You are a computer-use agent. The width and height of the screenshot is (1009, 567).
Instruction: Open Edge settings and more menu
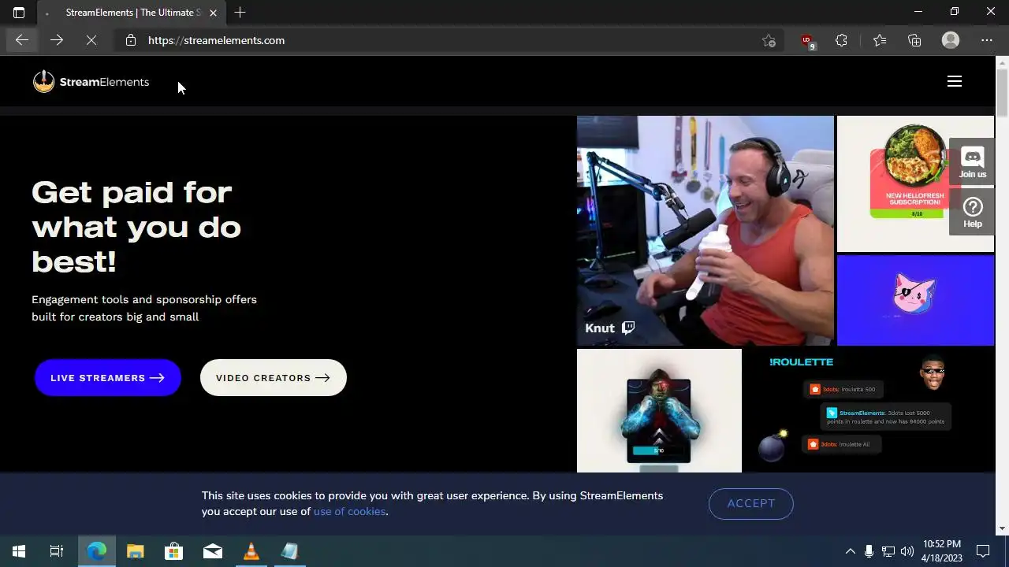coord(987,40)
